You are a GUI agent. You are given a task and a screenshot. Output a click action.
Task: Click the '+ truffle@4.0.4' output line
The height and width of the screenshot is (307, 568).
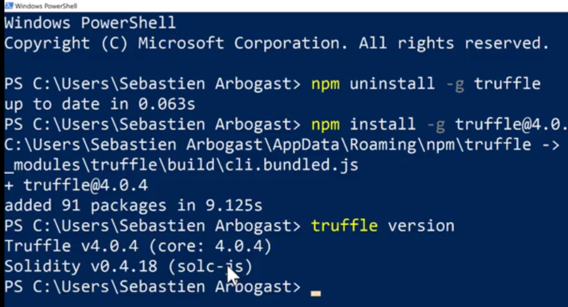point(76,185)
